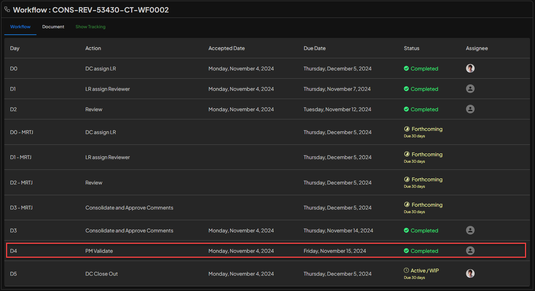Click the D3 row assignee avatar icon
This screenshot has width=535, height=291.
[x=470, y=230]
